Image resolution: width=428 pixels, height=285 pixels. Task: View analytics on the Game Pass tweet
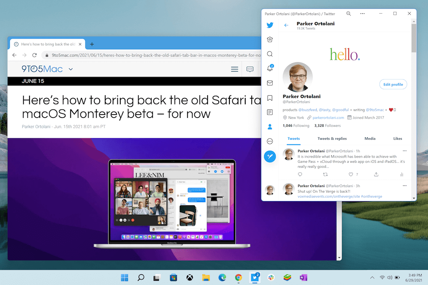point(401,174)
